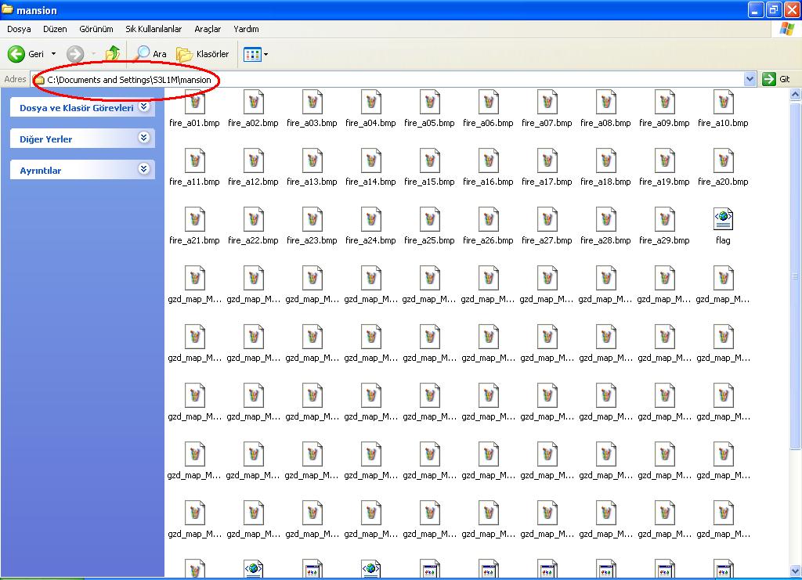
Task: Open the Araçlar menu
Action: click(208, 29)
